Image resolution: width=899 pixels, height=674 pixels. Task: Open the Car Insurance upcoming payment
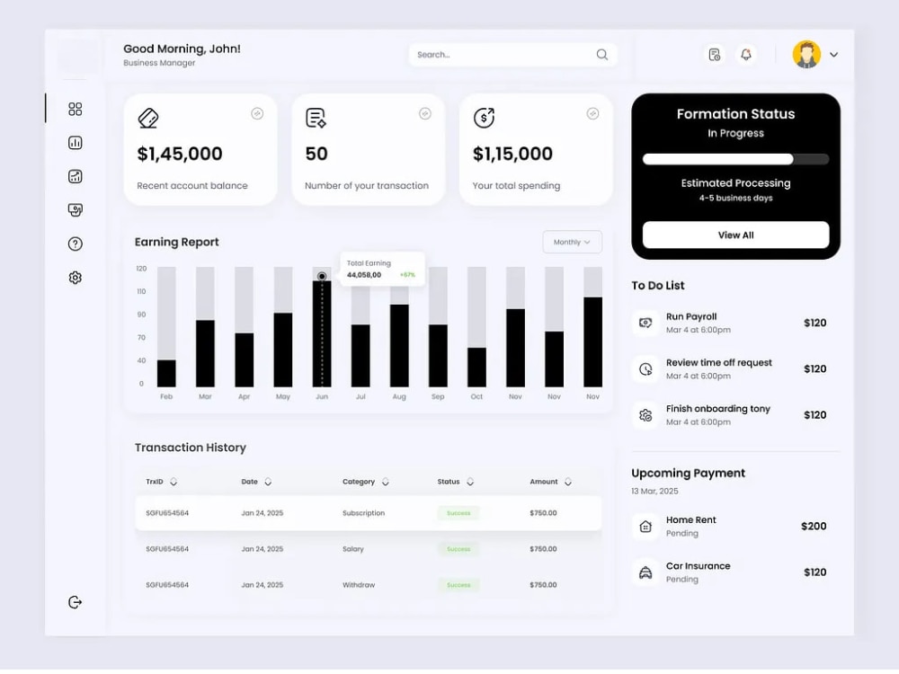click(x=729, y=572)
